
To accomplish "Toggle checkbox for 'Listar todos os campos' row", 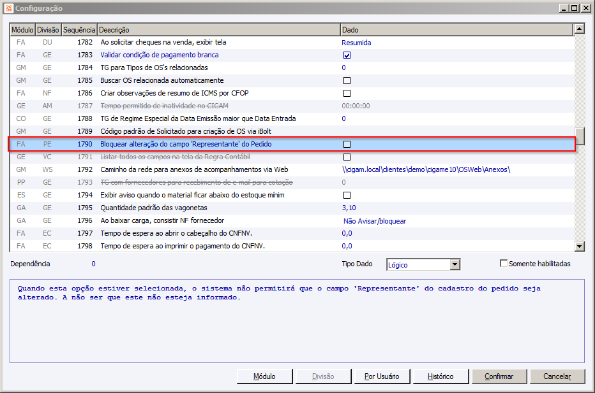I will point(347,157).
